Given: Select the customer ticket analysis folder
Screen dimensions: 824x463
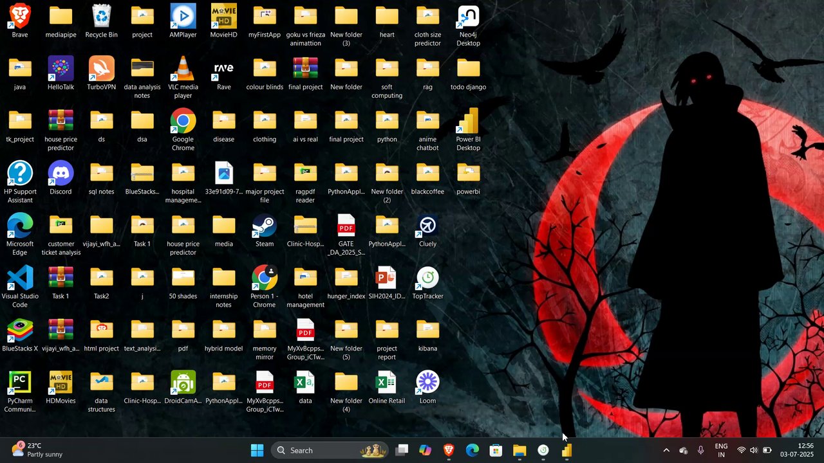Looking at the screenshot, I should [61, 234].
